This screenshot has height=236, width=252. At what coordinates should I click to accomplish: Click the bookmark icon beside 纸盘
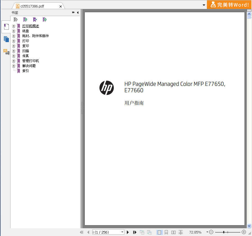pos(19,31)
